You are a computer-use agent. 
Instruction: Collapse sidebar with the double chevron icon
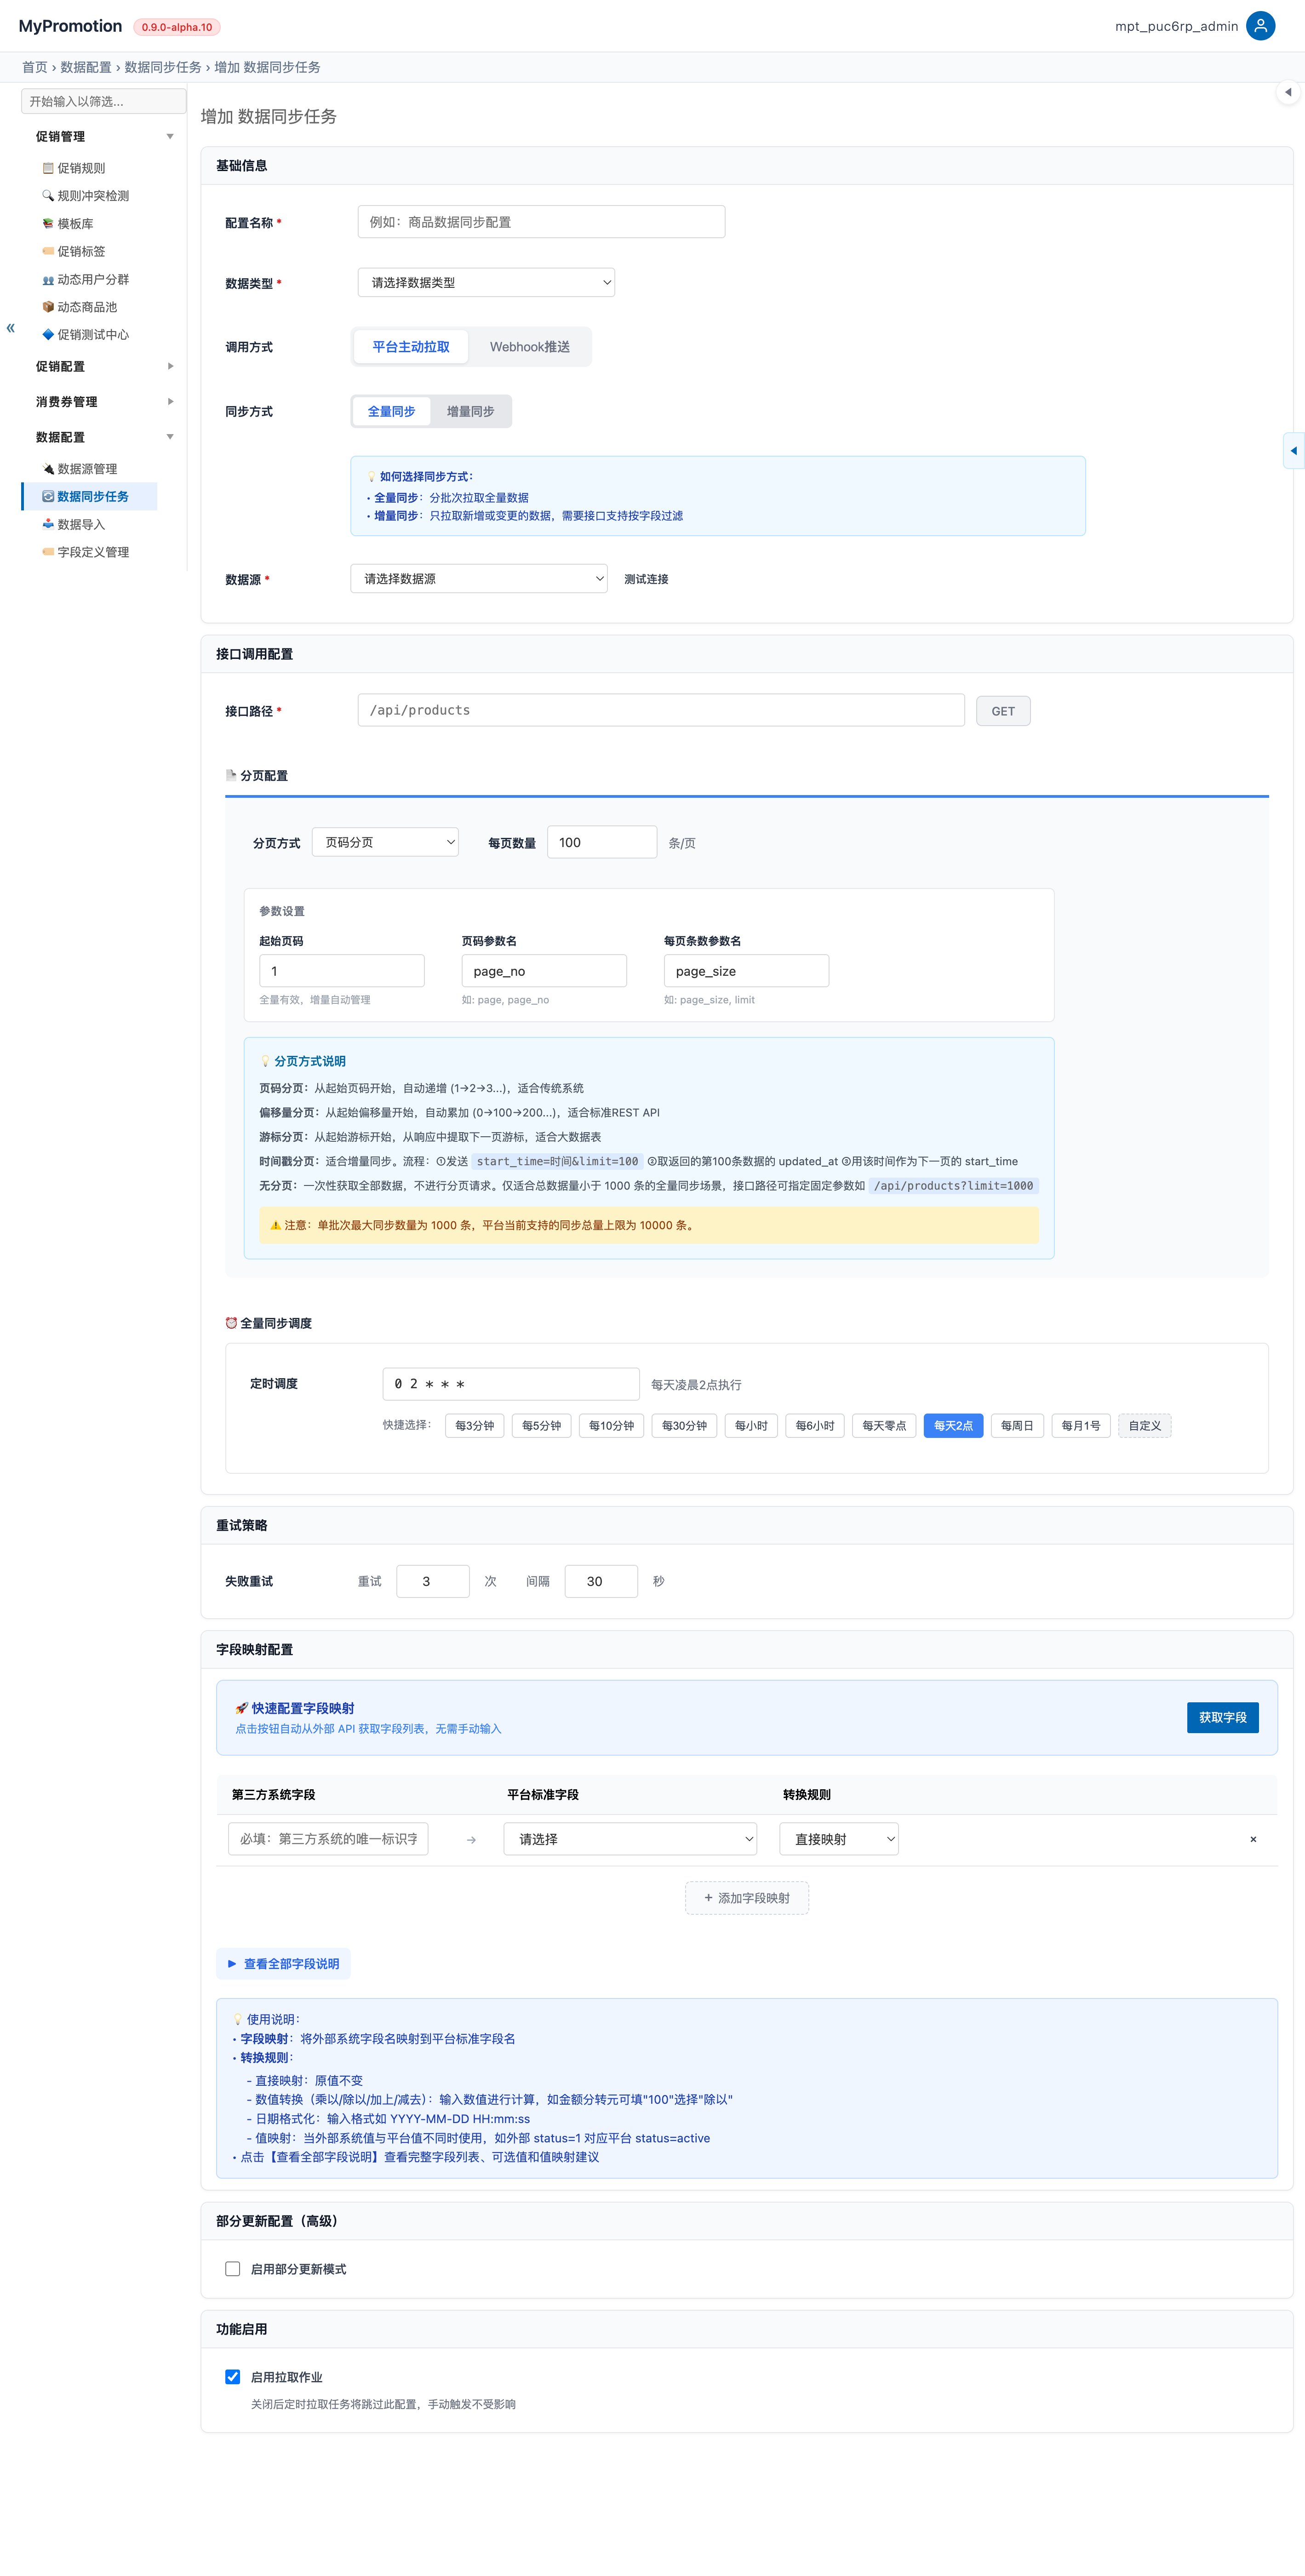[x=11, y=328]
